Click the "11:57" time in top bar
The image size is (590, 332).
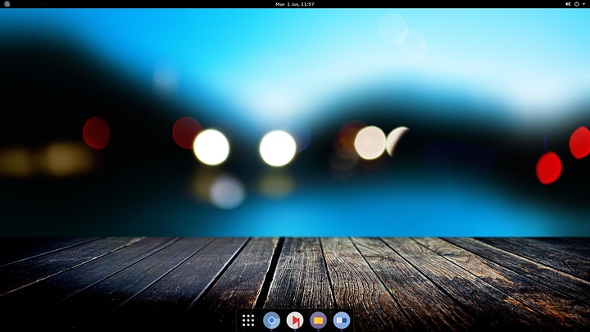tap(307, 4)
